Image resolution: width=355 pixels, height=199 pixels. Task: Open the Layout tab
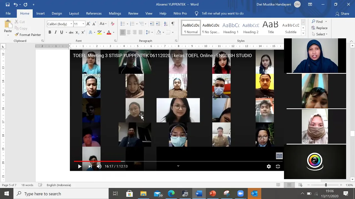[74, 13]
